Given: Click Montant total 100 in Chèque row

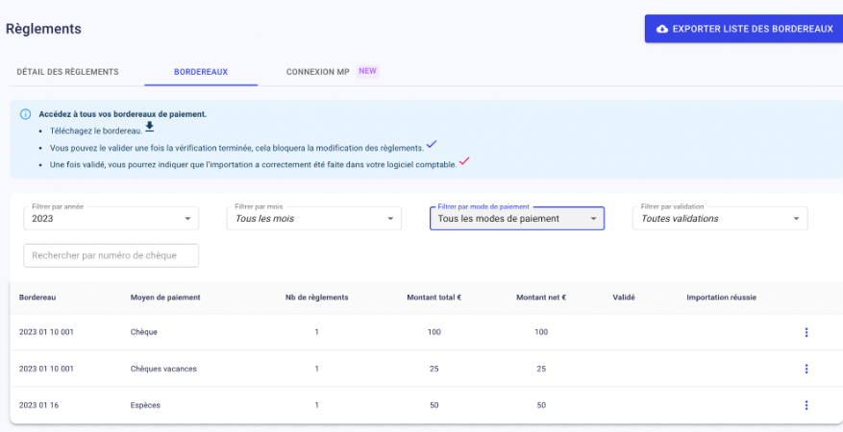Looking at the screenshot, I should (434, 332).
